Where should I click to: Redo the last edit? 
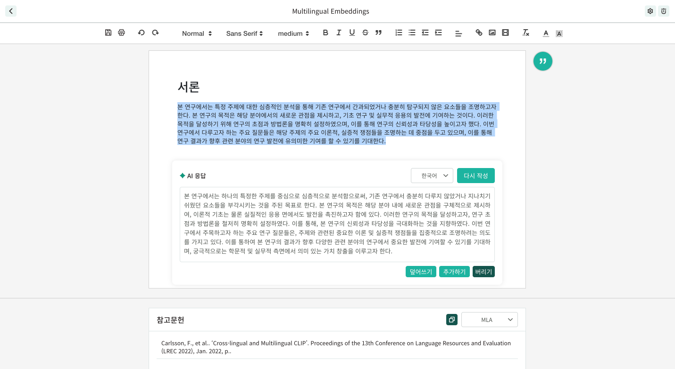pos(155,32)
